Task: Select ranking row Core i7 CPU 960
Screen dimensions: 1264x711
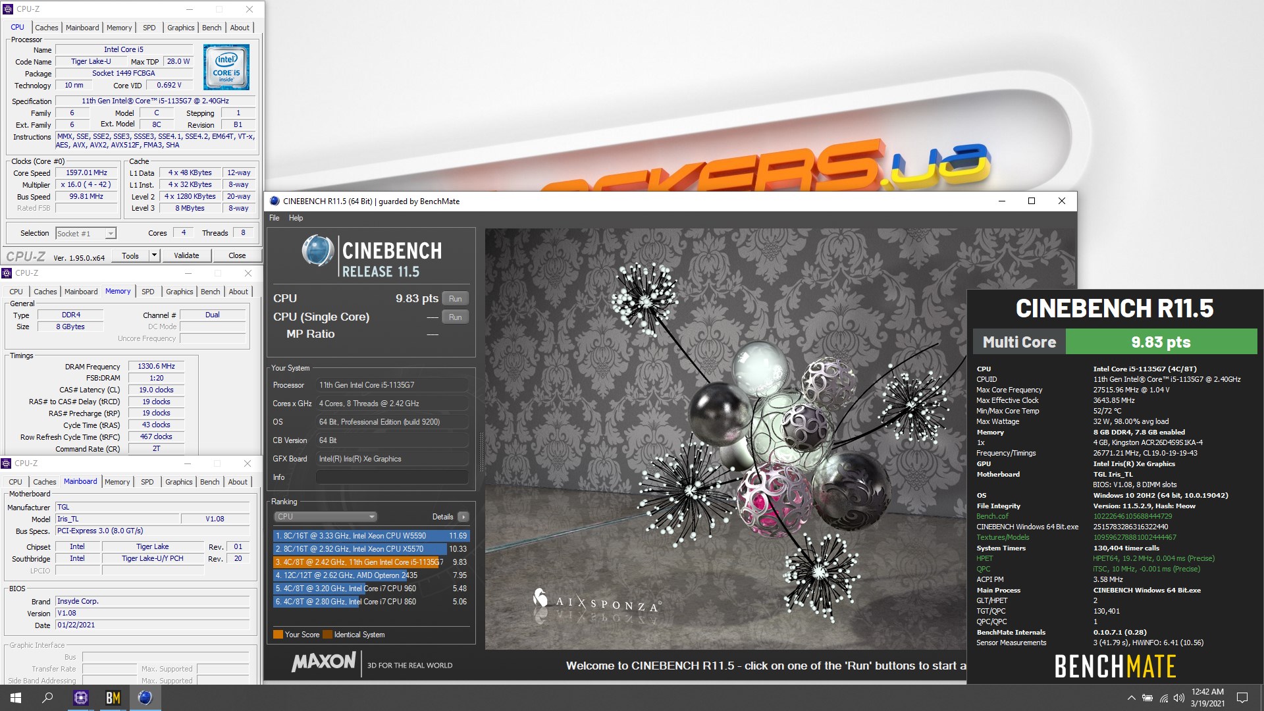Action: (371, 589)
